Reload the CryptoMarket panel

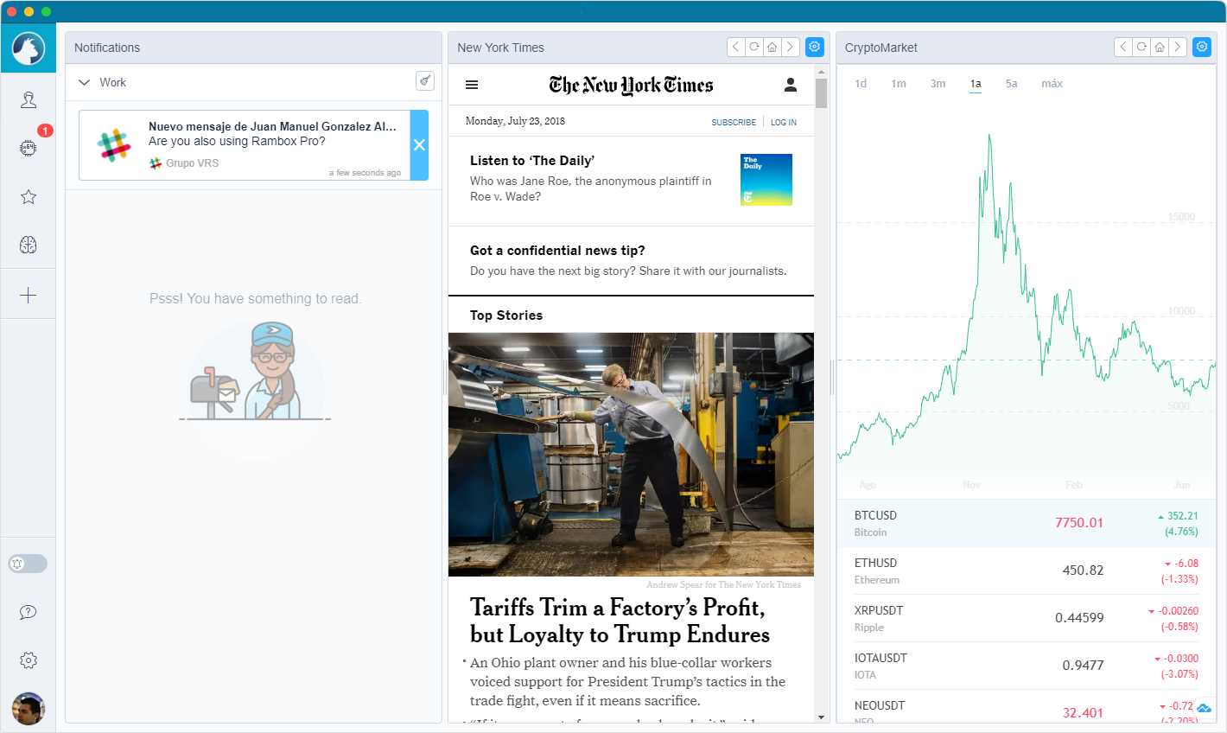point(1141,47)
